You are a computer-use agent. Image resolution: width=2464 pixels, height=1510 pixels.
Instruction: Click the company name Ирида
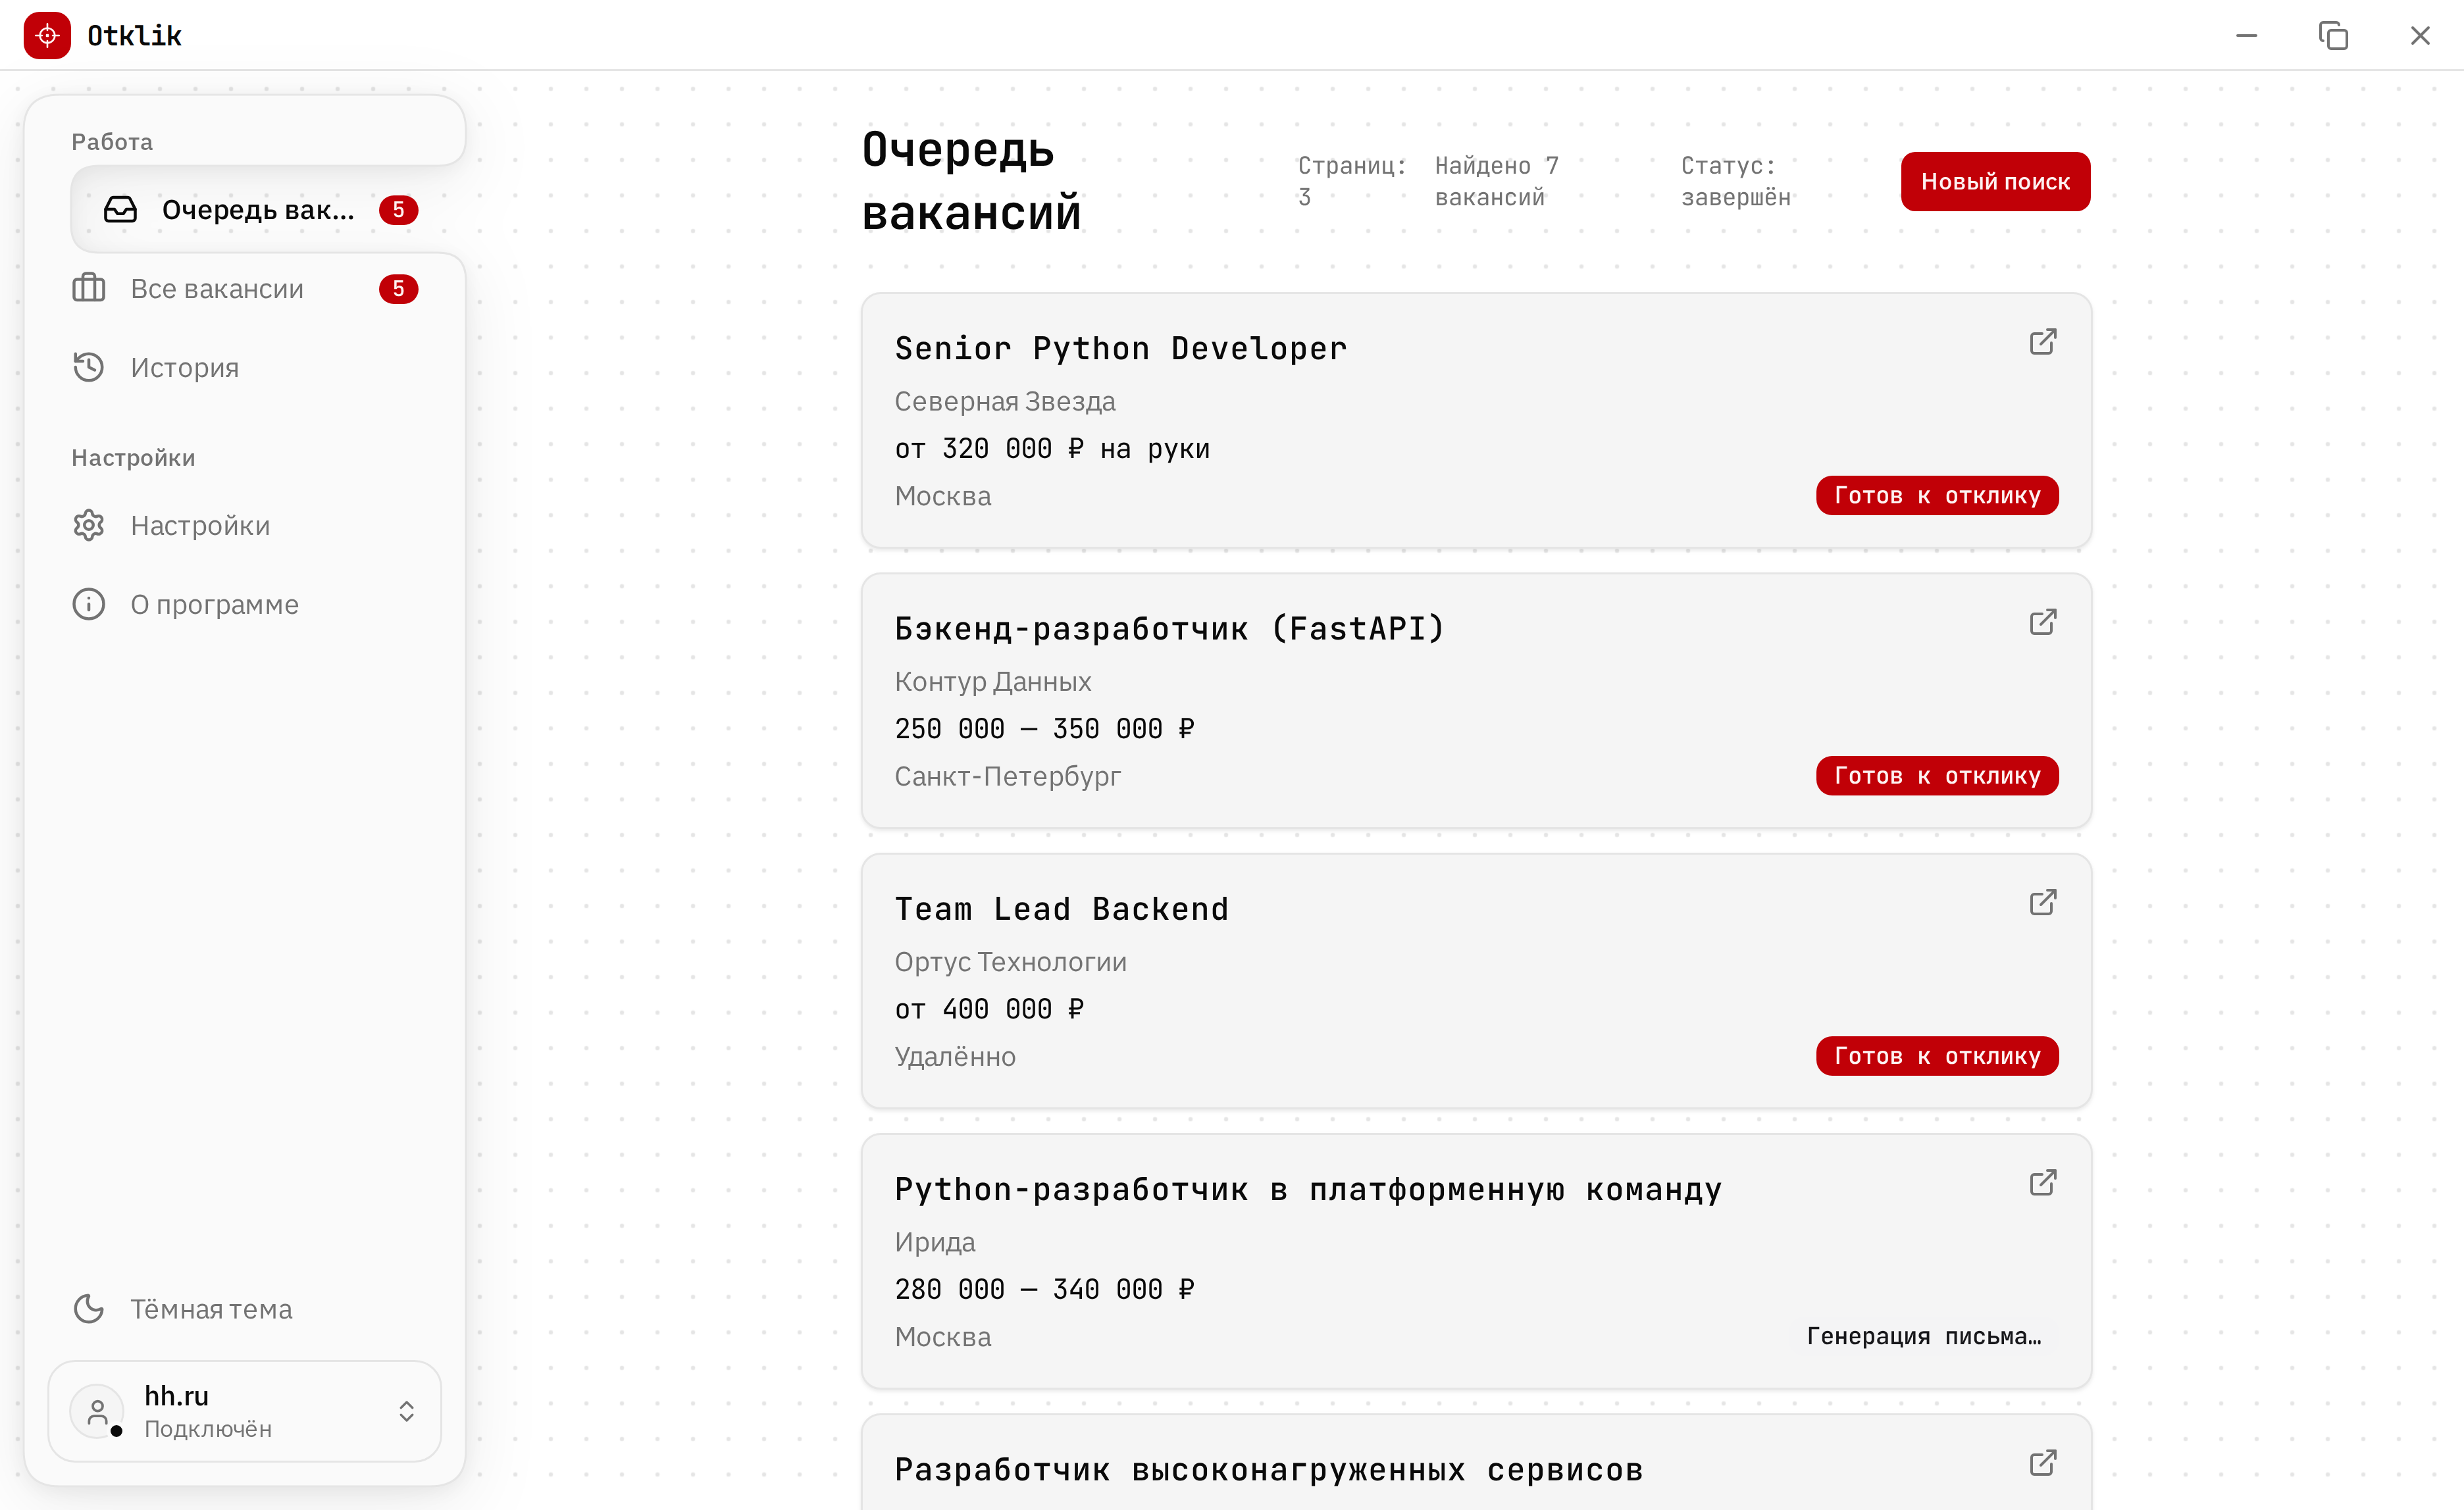tap(935, 1242)
